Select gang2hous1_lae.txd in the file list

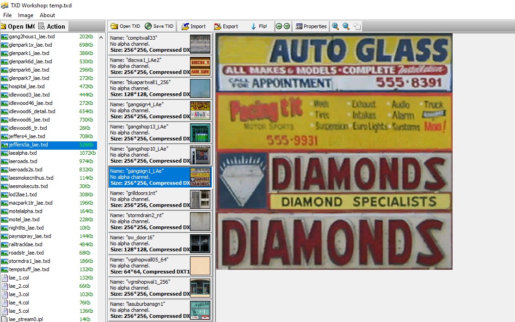tap(49, 36)
